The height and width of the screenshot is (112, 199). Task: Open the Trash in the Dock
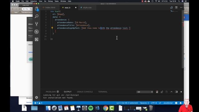151,108
